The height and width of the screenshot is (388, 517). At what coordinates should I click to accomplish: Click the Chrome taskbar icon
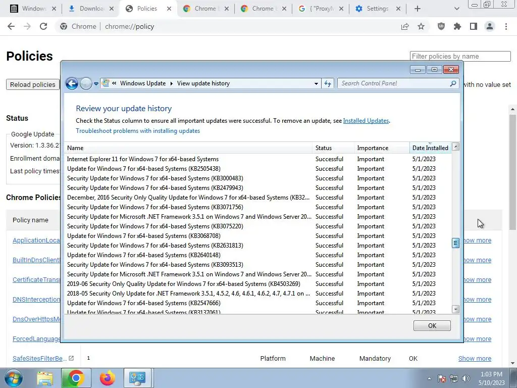click(x=76, y=378)
